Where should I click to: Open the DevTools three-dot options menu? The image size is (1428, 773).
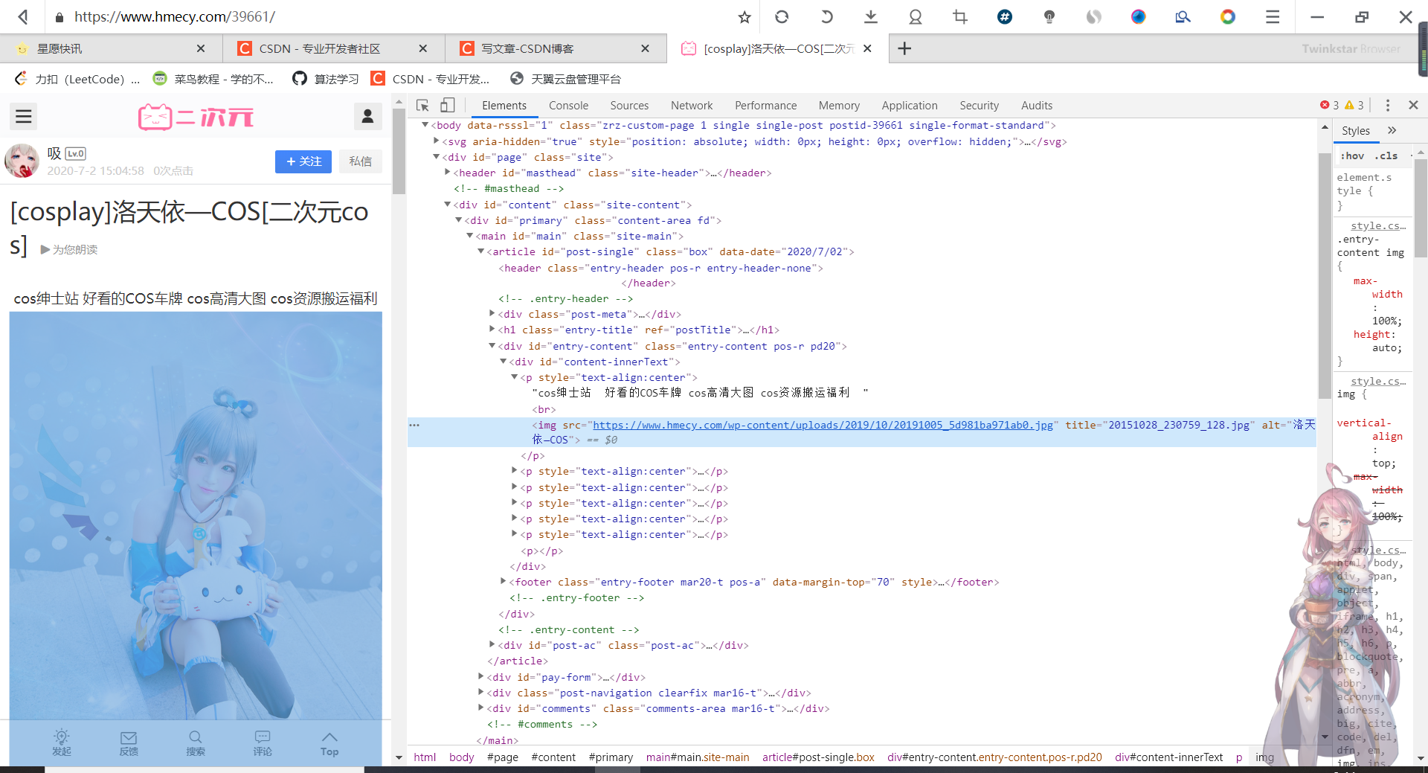[1387, 106]
